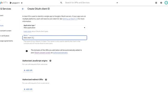Expand the search bar dropdown arrow
This screenshot has height=95, width=168.
pyautogui.click(x=117, y=3)
